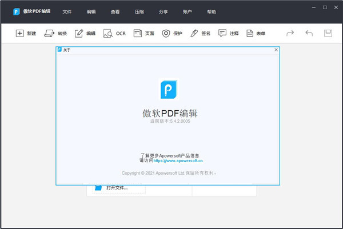Click the 傲软PDF编辑 logo in title bar
Screen dimensions: 343x229
[16, 11]
